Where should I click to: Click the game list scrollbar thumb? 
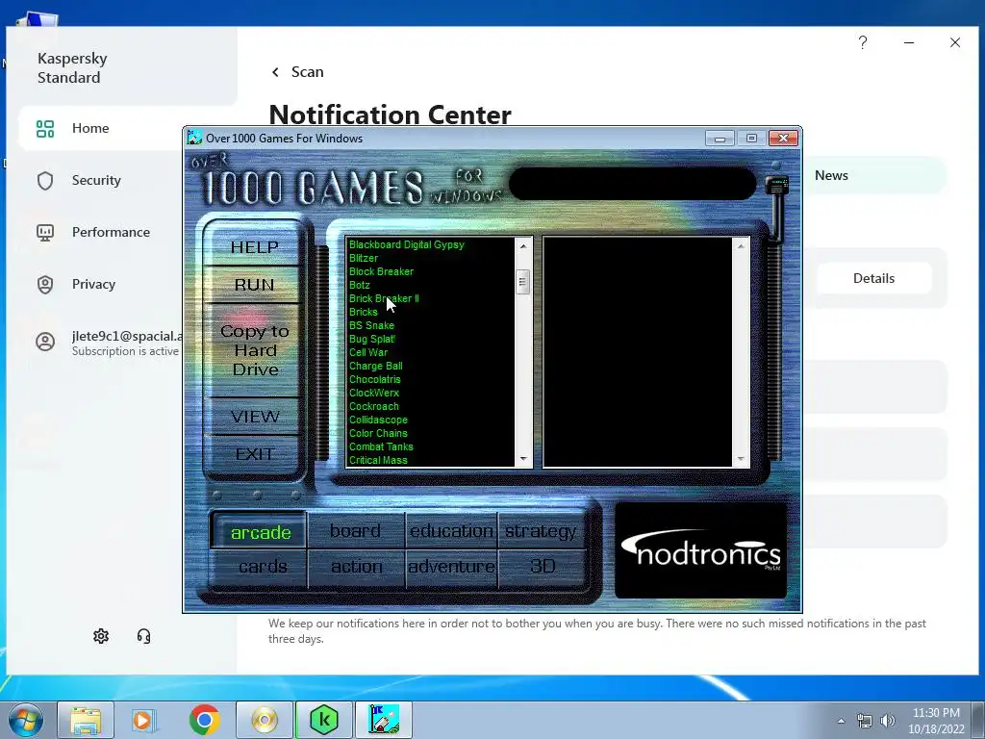[x=522, y=282]
